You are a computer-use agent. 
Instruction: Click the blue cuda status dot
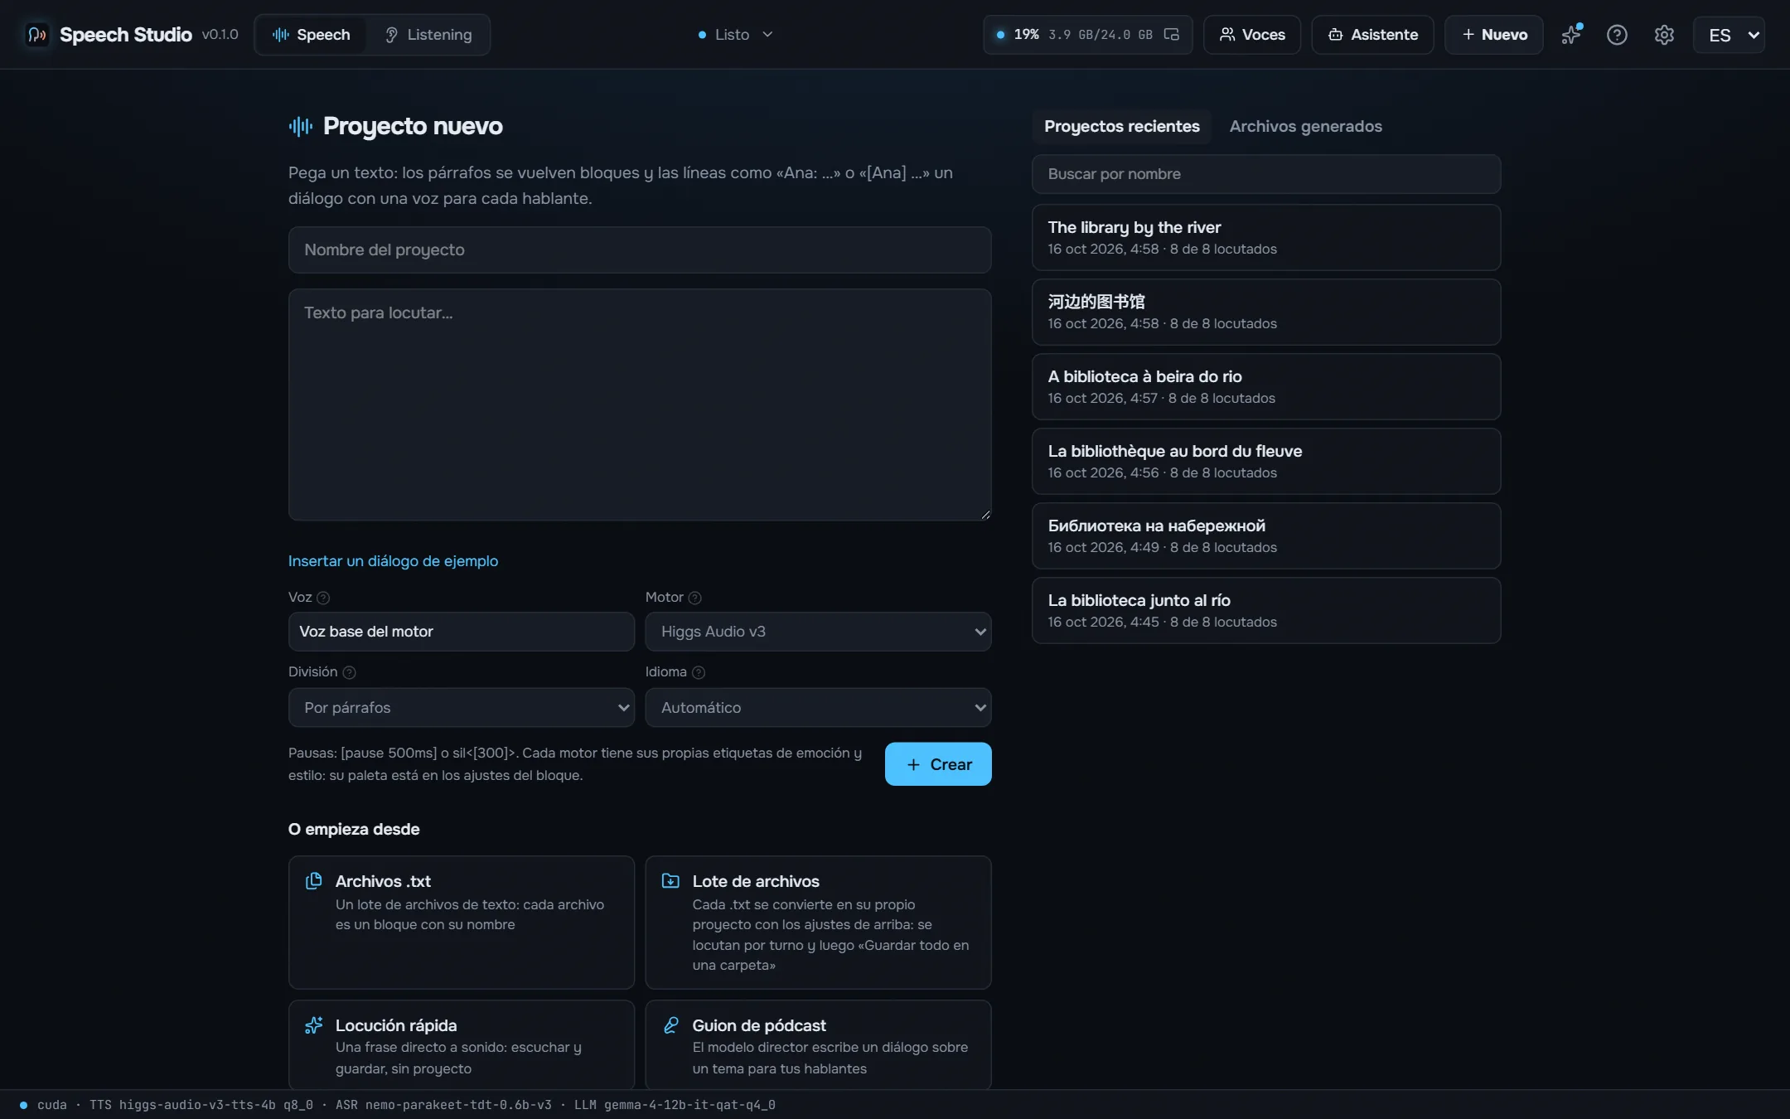[23, 1105]
